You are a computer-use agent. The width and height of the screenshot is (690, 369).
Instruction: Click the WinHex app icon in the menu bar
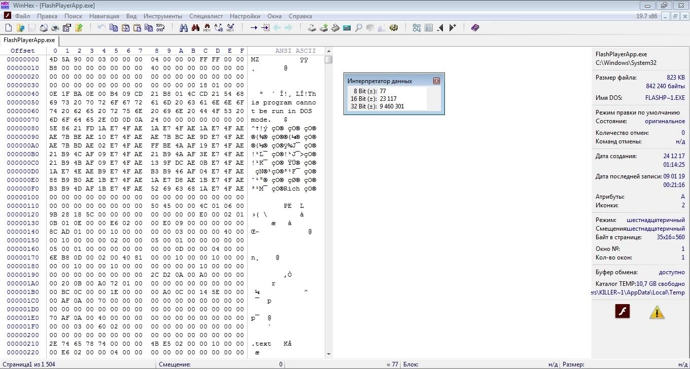point(8,16)
